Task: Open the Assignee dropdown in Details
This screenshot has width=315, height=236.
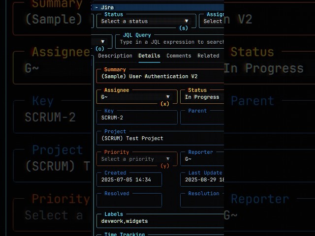Action: pyautogui.click(x=137, y=97)
